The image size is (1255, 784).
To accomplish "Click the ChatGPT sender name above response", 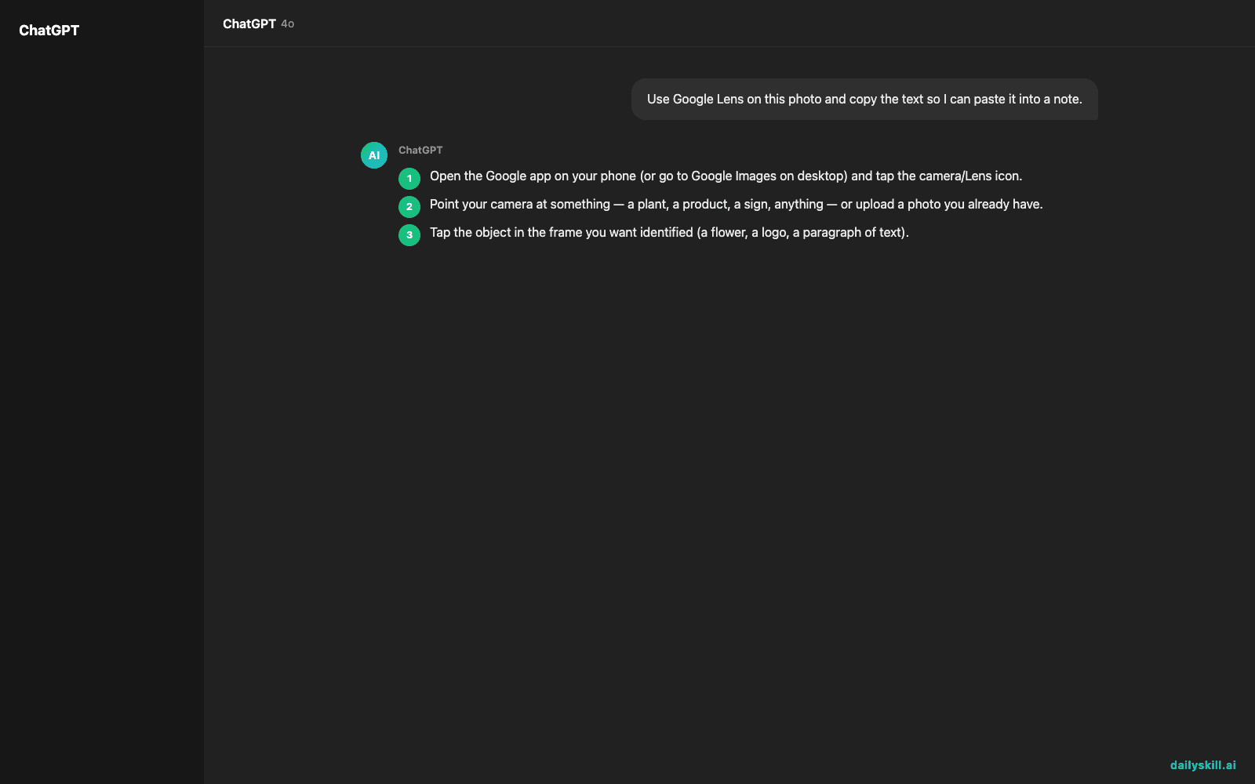I will (x=420, y=150).
